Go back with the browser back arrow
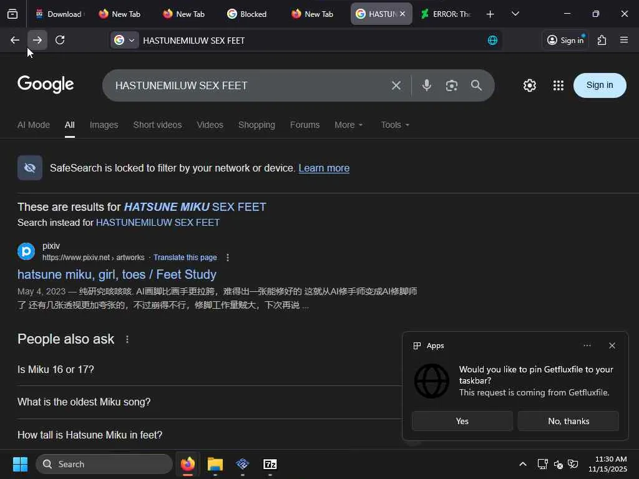Image resolution: width=639 pixels, height=479 pixels. pyautogui.click(x=15, y=40)
